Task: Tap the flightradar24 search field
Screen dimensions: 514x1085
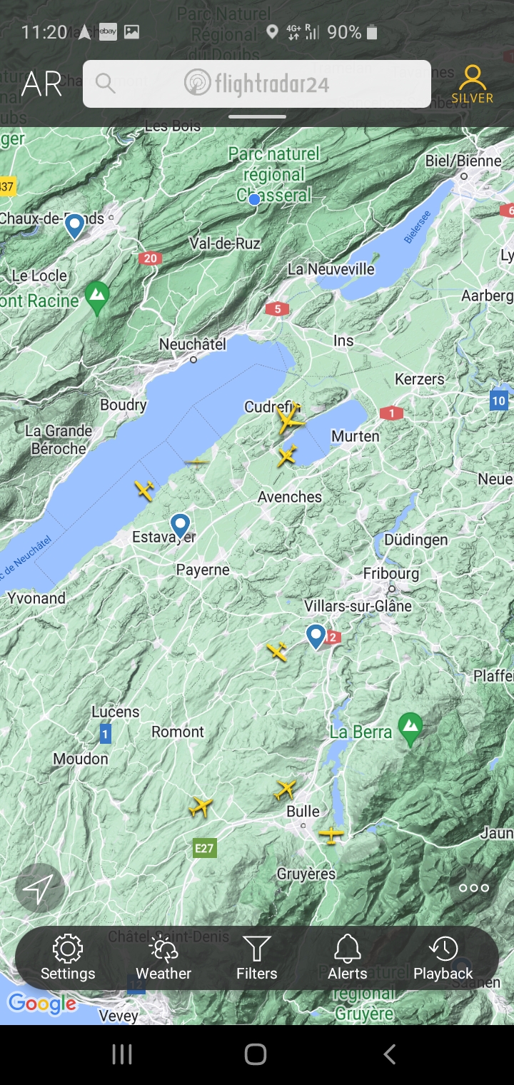Action: point(257,84)
